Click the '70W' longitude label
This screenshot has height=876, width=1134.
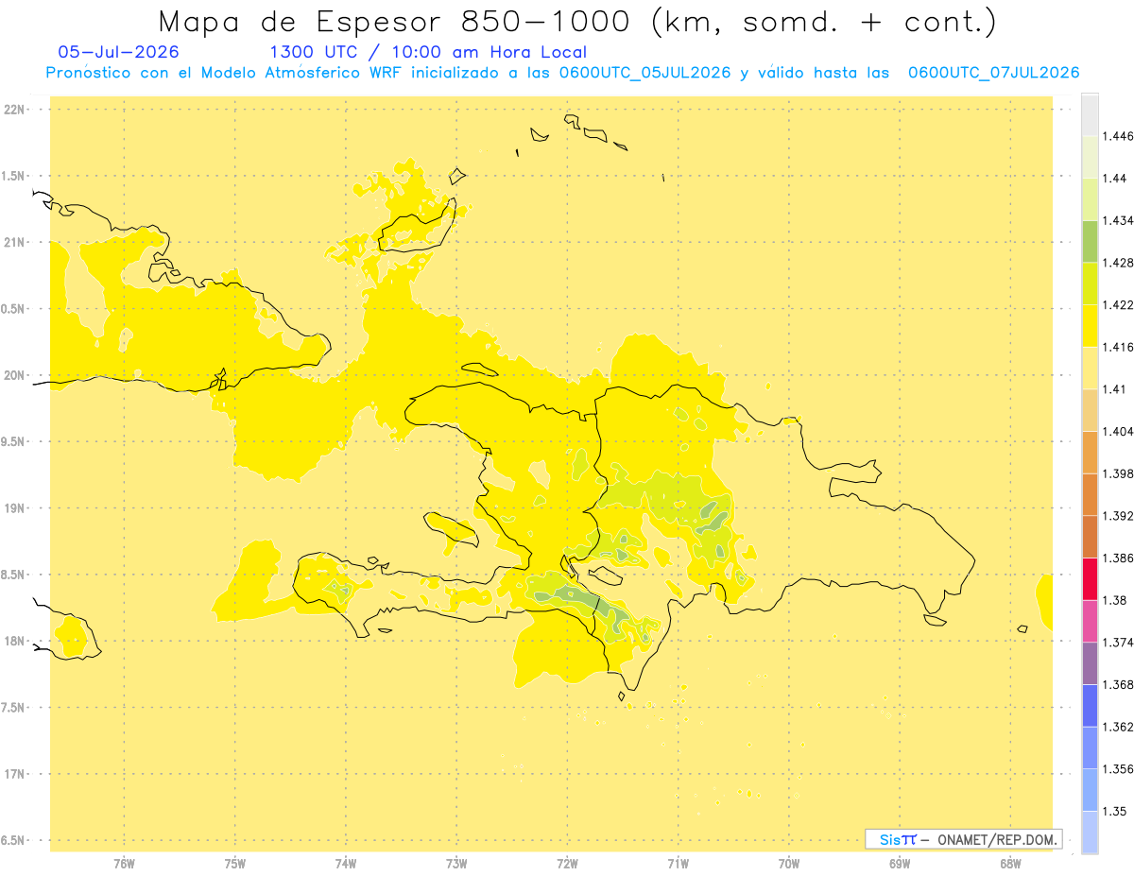pyautogui.click(x=789, y=863)
